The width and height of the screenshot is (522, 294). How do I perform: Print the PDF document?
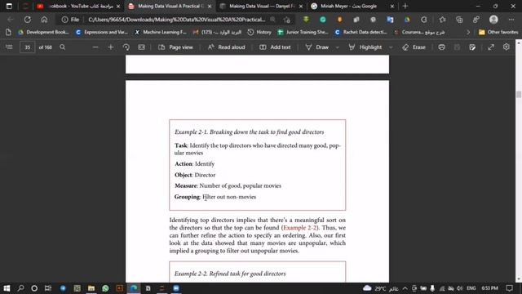tap(442, 47)
